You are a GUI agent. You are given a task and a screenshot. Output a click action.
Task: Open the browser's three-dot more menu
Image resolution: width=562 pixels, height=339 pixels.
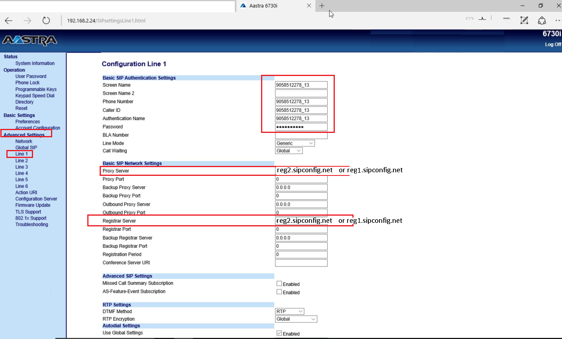coord(558,20)
